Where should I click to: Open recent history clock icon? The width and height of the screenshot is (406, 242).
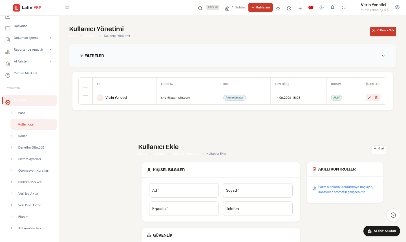coord(289,8)
